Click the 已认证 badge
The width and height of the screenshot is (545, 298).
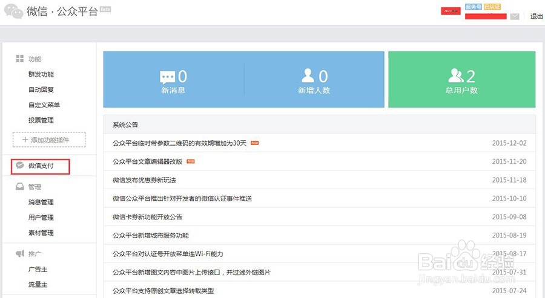click(x=492, y=7)
